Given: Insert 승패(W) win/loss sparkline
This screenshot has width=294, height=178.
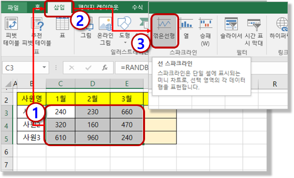Looking at the screenshot, I should [205, 31].
